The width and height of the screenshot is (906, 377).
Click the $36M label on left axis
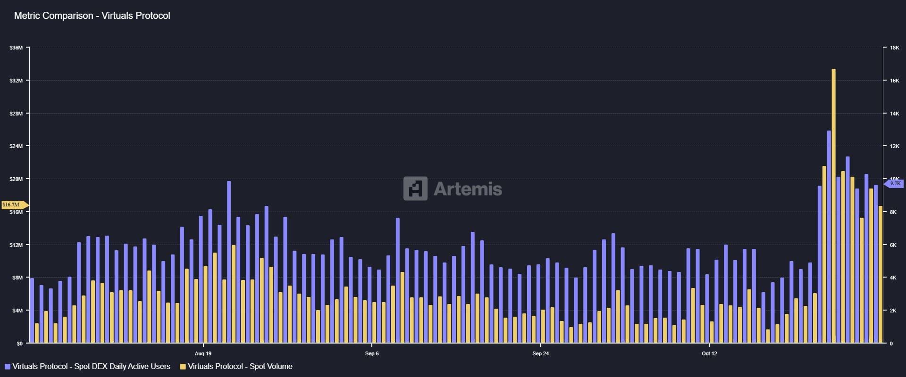point(16,48)
